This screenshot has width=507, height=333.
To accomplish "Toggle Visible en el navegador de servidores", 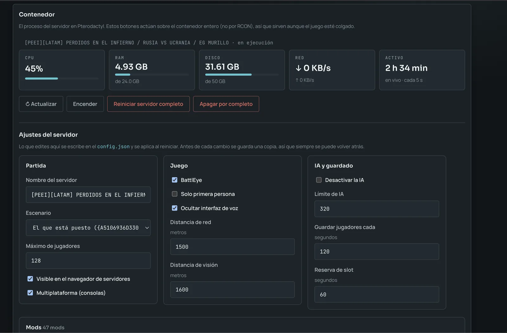I will 30,279.
